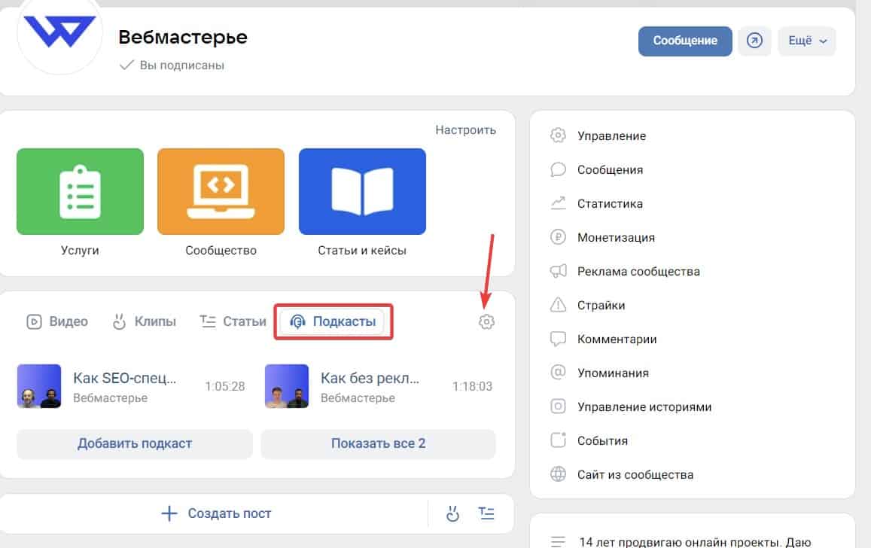The width and height of the screenshot is (871, 548).
Task: Click the Сайт из сообщества globe icon
Action: [x=557, y=474]
